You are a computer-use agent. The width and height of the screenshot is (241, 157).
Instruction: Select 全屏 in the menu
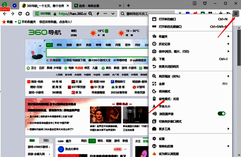(x=190, y=84)
